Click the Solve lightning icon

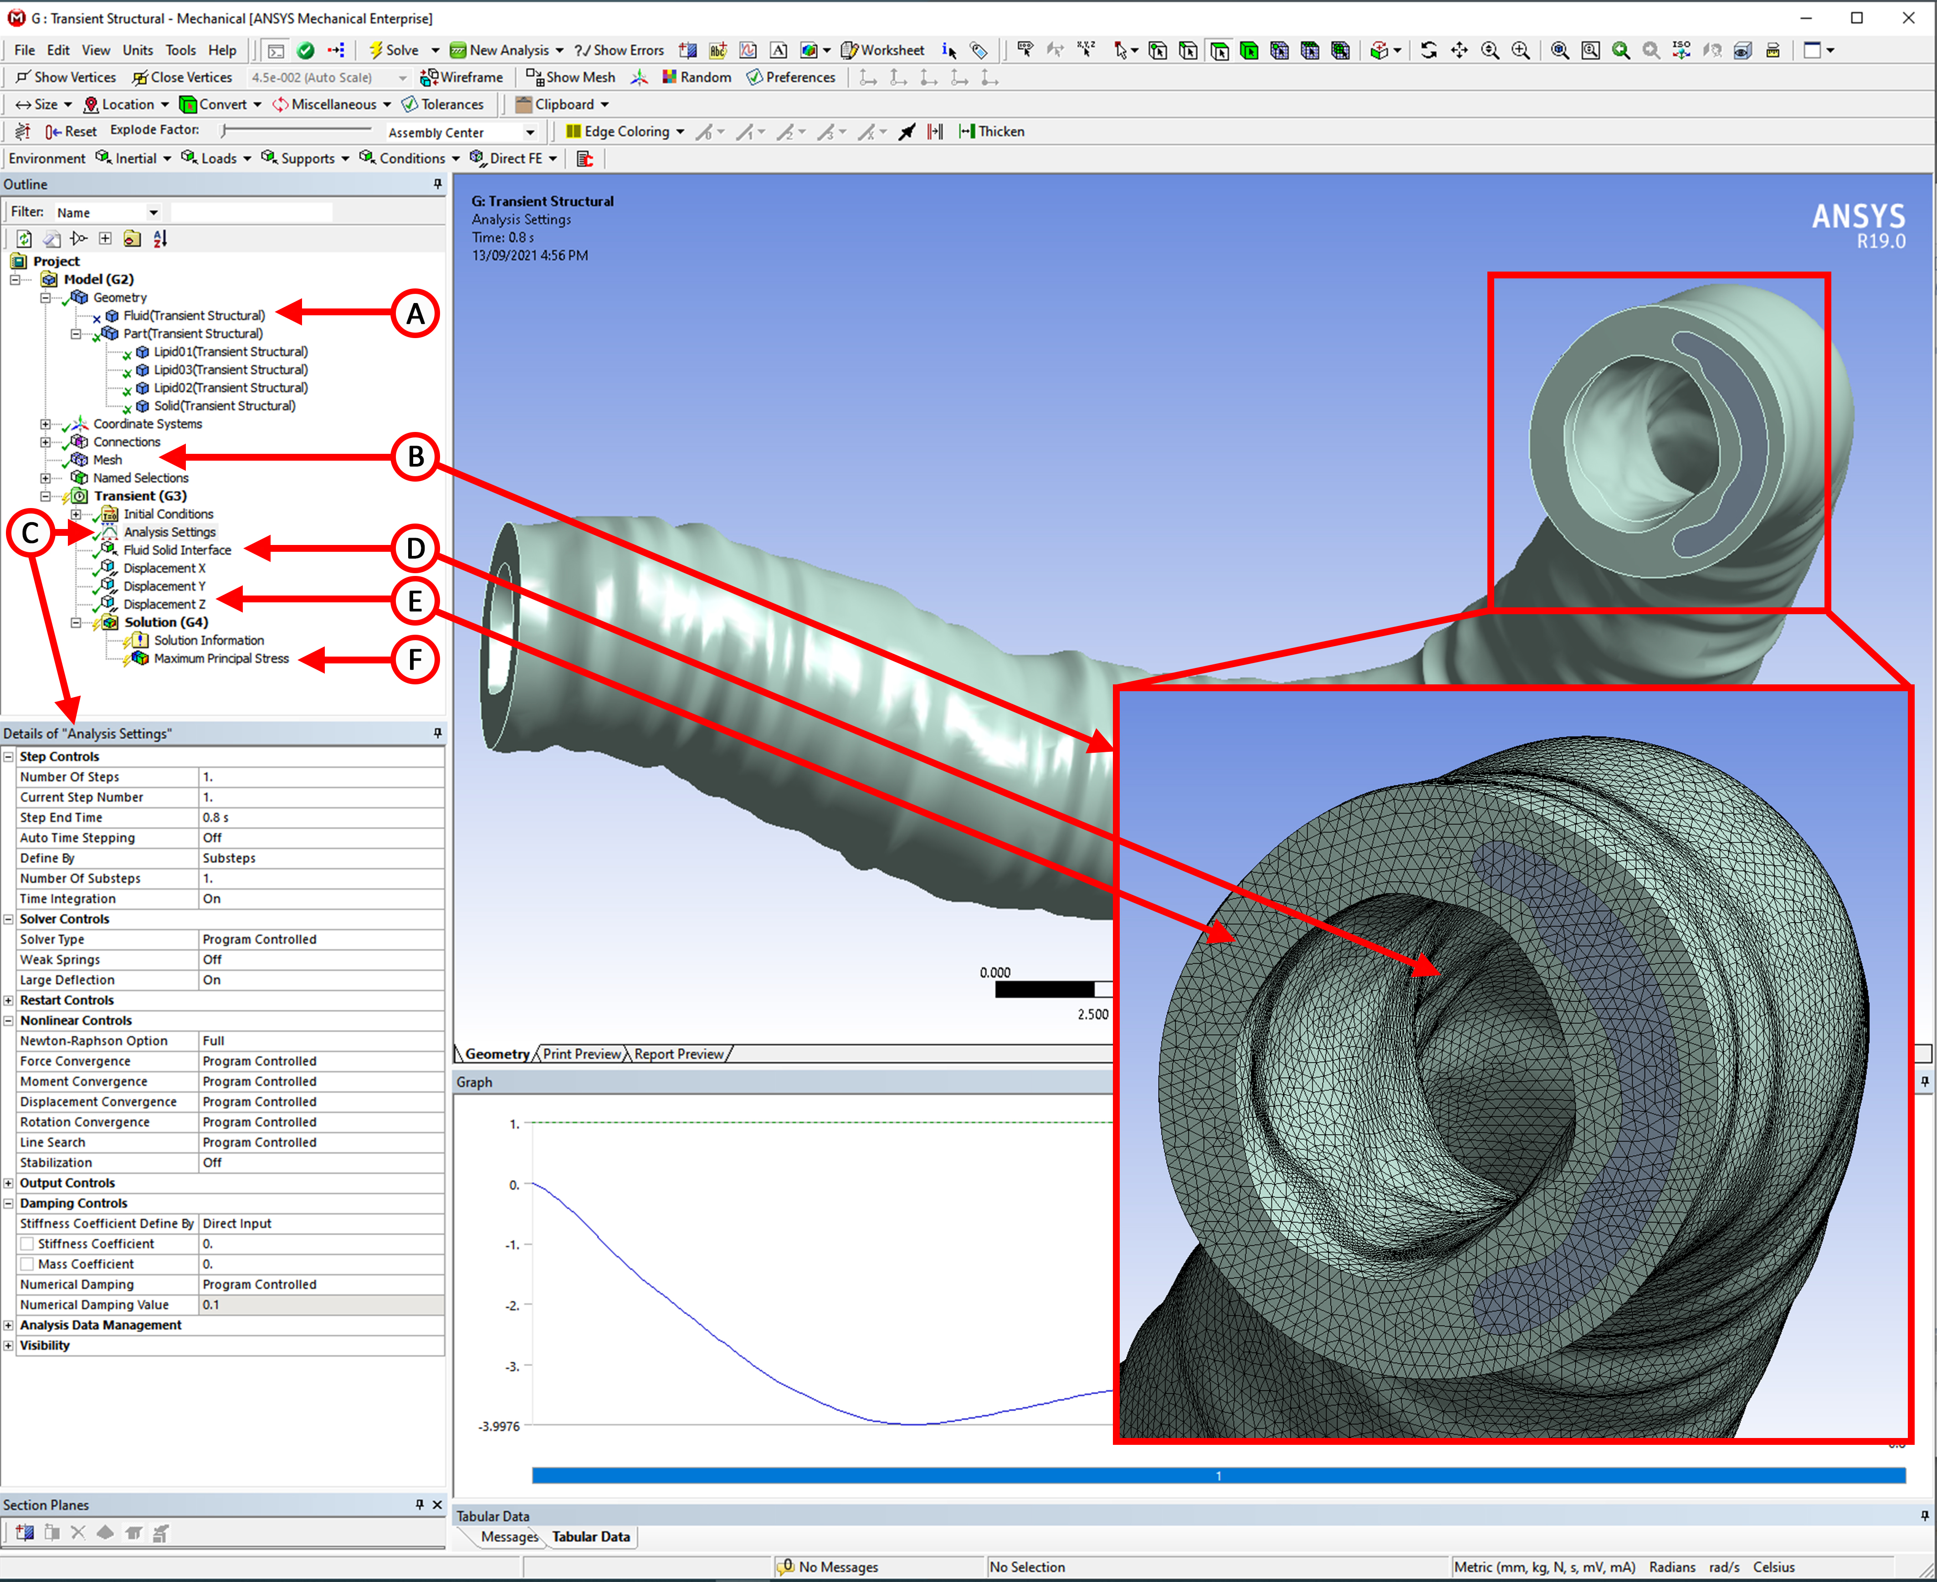[x=375, y=50]
